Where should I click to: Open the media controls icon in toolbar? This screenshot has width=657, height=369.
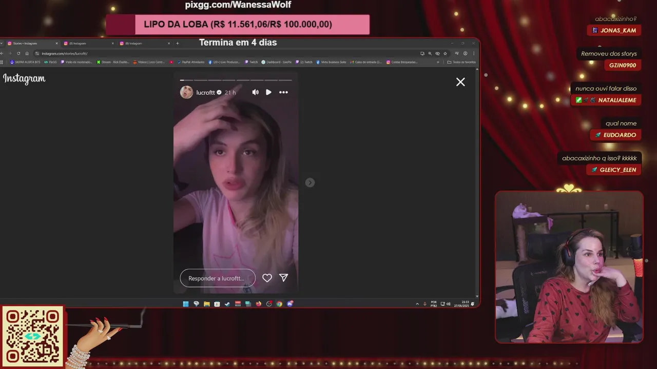(457, 53)
